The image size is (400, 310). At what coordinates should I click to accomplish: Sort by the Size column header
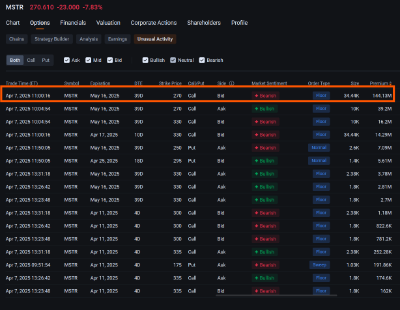tap(355, 83)
